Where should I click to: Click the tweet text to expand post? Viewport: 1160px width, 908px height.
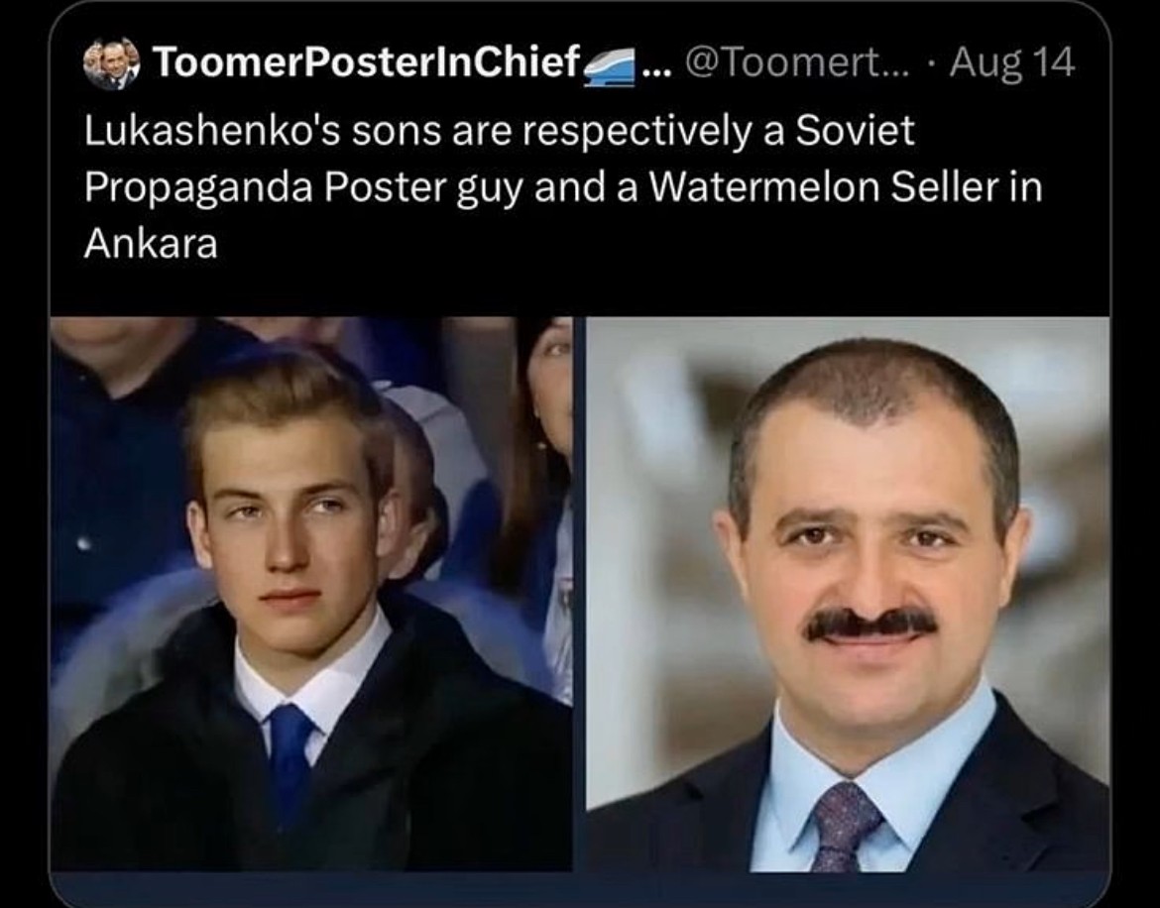tap(562, 186)
